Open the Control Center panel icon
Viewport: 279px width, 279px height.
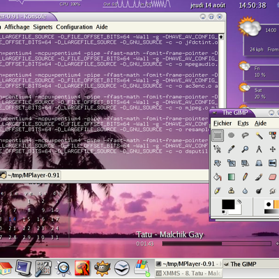[43, 269]
